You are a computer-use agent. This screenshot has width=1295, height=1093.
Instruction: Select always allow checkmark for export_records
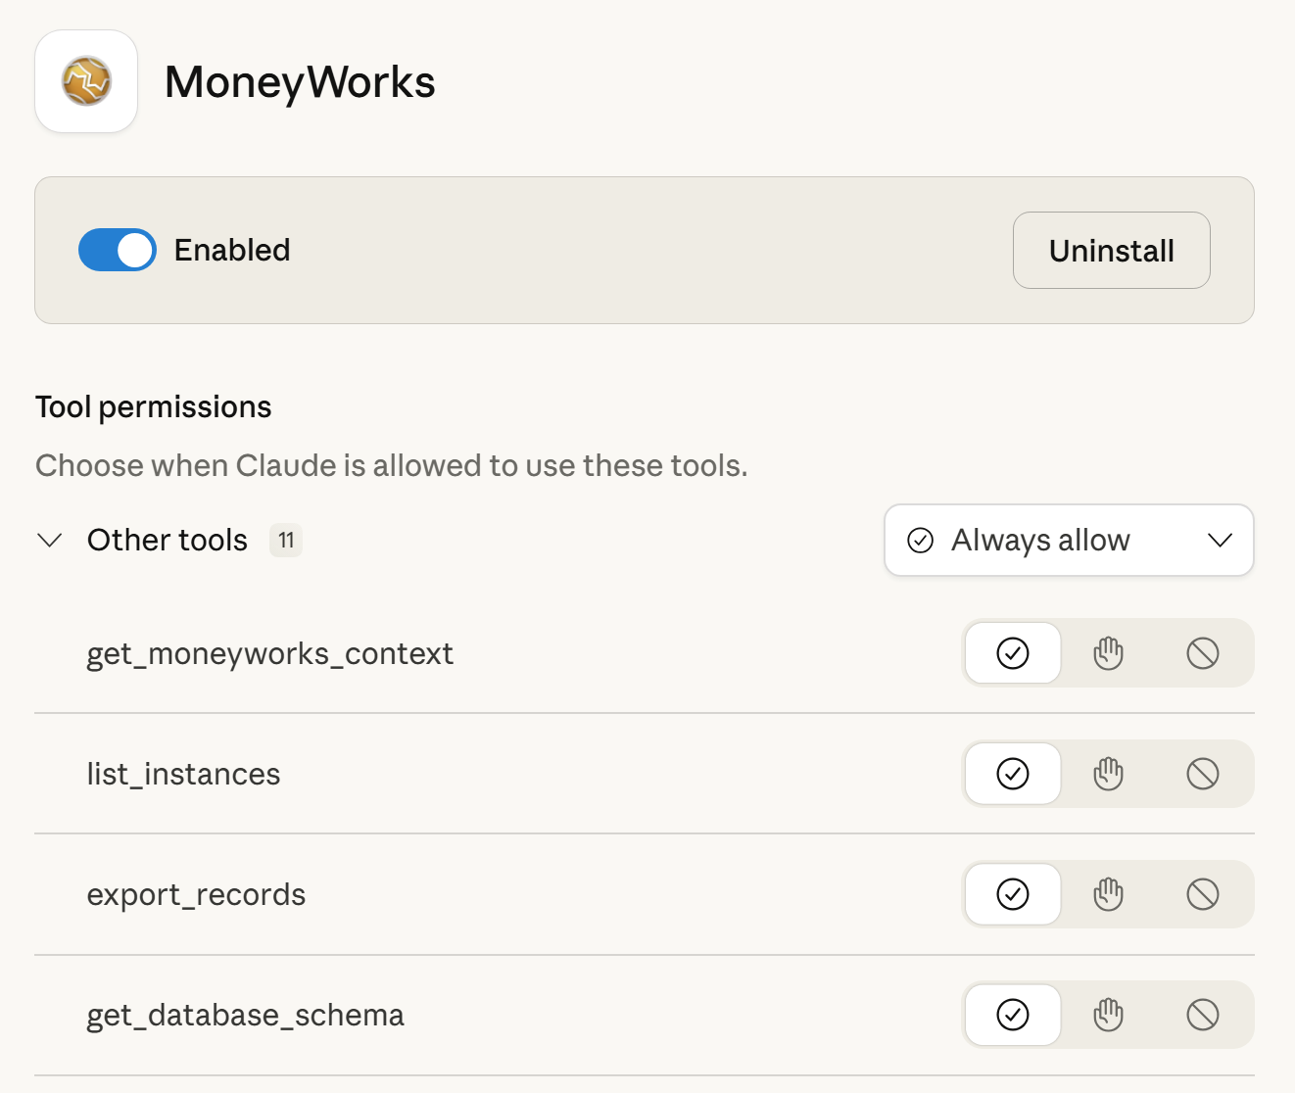pos(1013,894)
